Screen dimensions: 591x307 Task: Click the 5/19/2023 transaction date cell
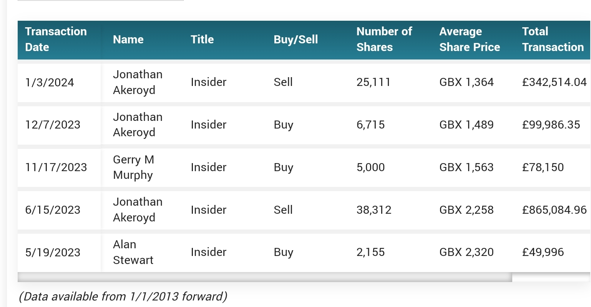[x=53, y=253]
